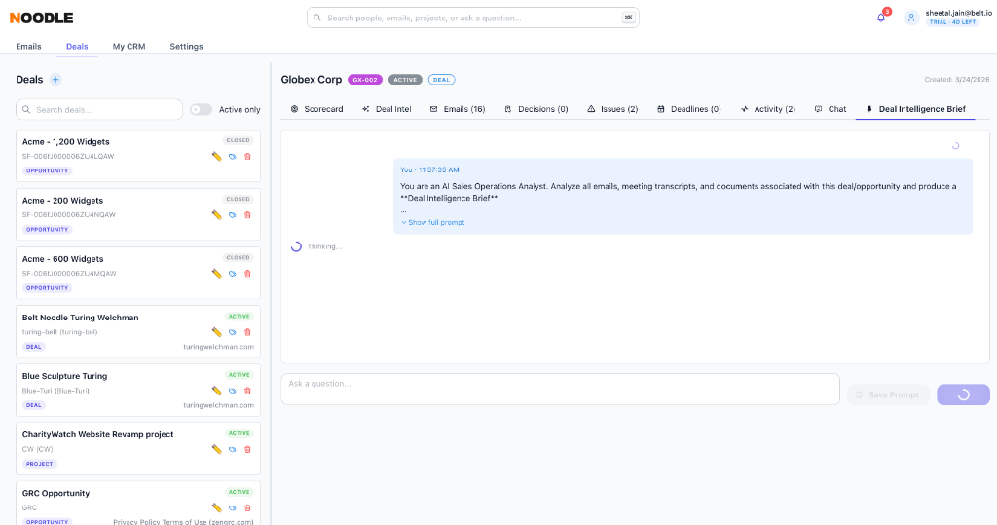997x525 pixels.
Task: Click the GX-002 badge
Action: pyautogui.click(x=365, y=80)
